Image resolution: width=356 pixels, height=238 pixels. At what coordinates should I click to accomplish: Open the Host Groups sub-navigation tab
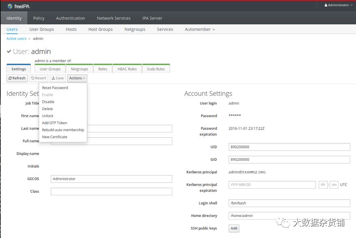tap(101, 30)
